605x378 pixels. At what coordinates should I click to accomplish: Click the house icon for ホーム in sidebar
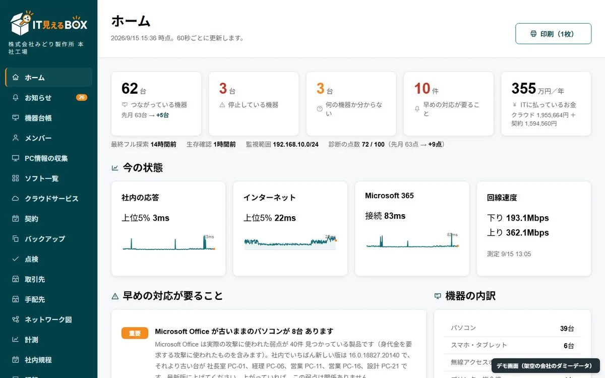(x=15, y=78)
